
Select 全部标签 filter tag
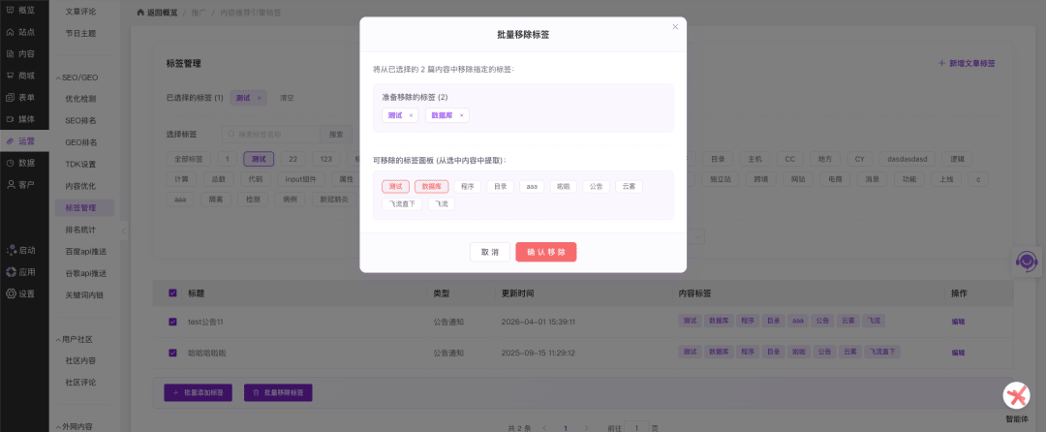coord(189,159)
